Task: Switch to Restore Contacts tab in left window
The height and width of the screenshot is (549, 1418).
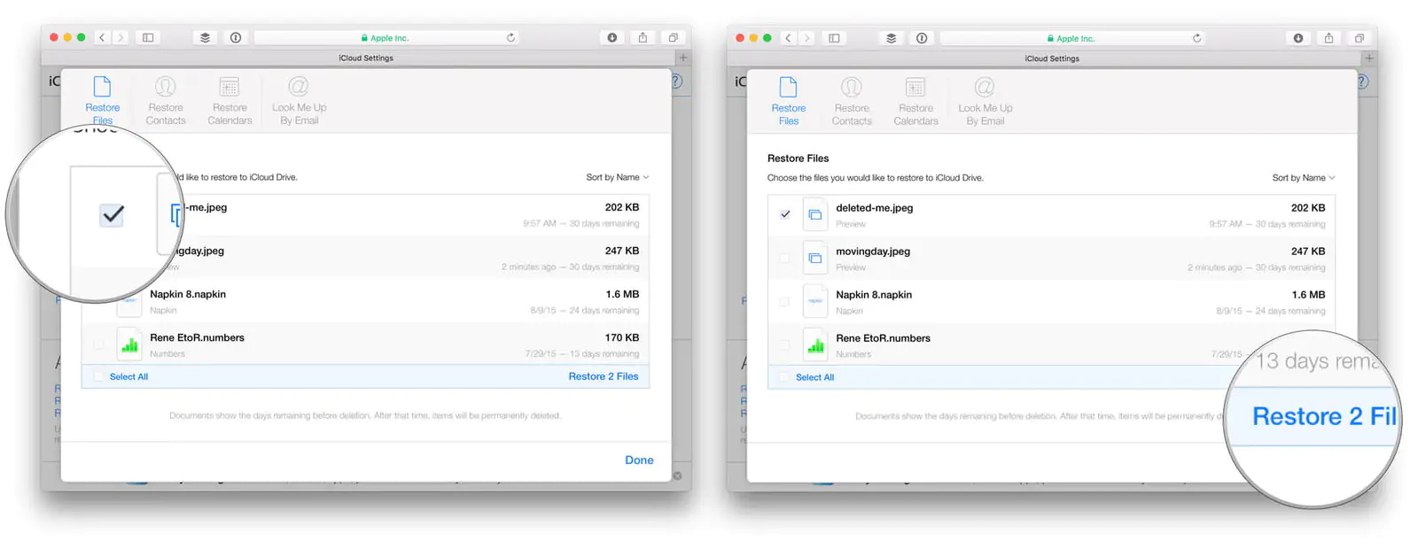Action: (x=166, y=101)
